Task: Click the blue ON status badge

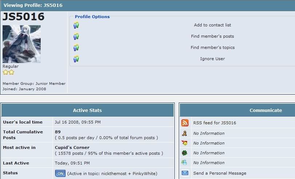Action: click(60, 174)
